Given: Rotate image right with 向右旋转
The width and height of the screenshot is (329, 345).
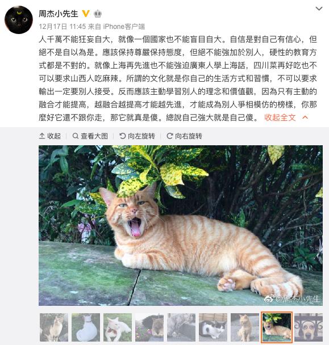Looking at the screenshot, I should [x=184, y=136].
